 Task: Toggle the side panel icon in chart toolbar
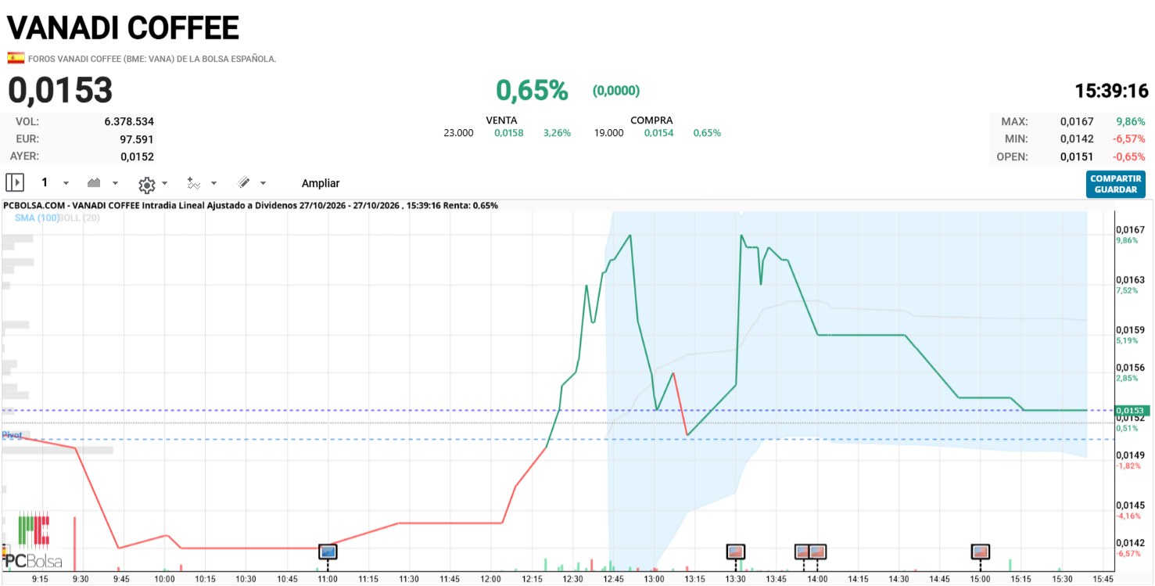click(x=15, y=183)
